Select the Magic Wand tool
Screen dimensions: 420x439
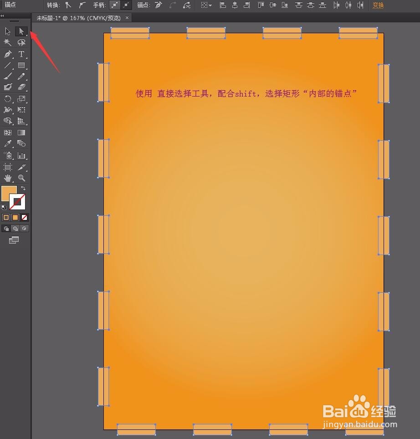coord(8,42)
